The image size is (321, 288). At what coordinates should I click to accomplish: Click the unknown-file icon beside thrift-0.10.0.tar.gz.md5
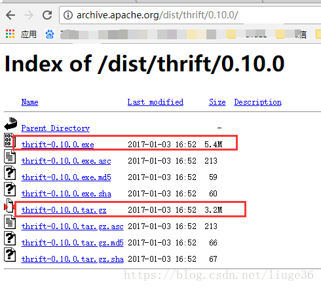10,238
